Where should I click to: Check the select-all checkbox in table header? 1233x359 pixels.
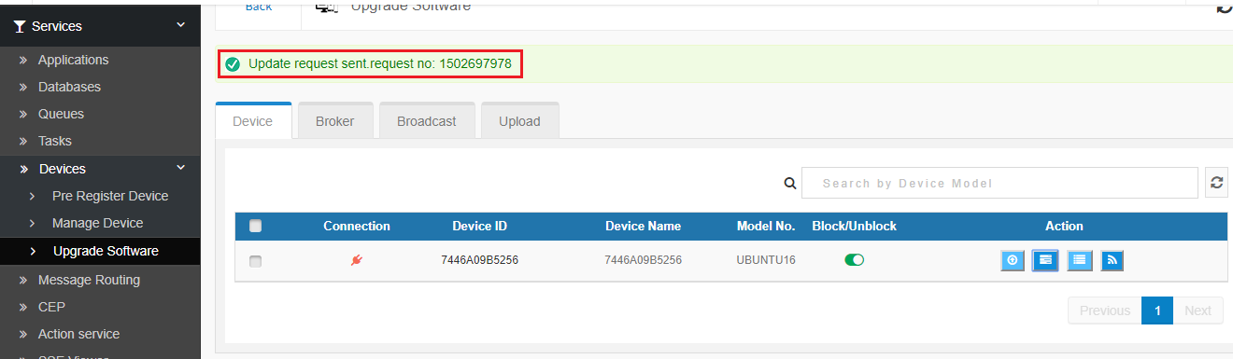point(255,226)
